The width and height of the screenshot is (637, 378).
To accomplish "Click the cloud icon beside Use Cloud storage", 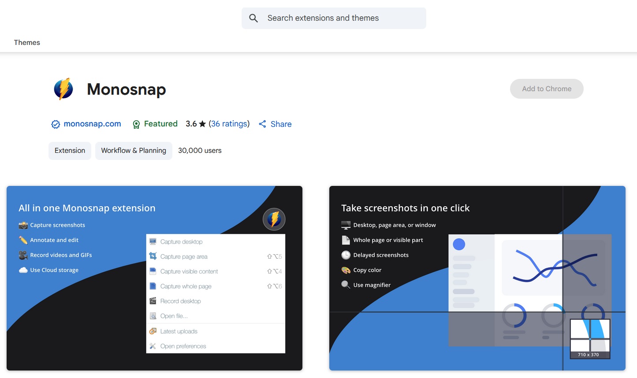I will pyautogui.click(x=23, y=270).
